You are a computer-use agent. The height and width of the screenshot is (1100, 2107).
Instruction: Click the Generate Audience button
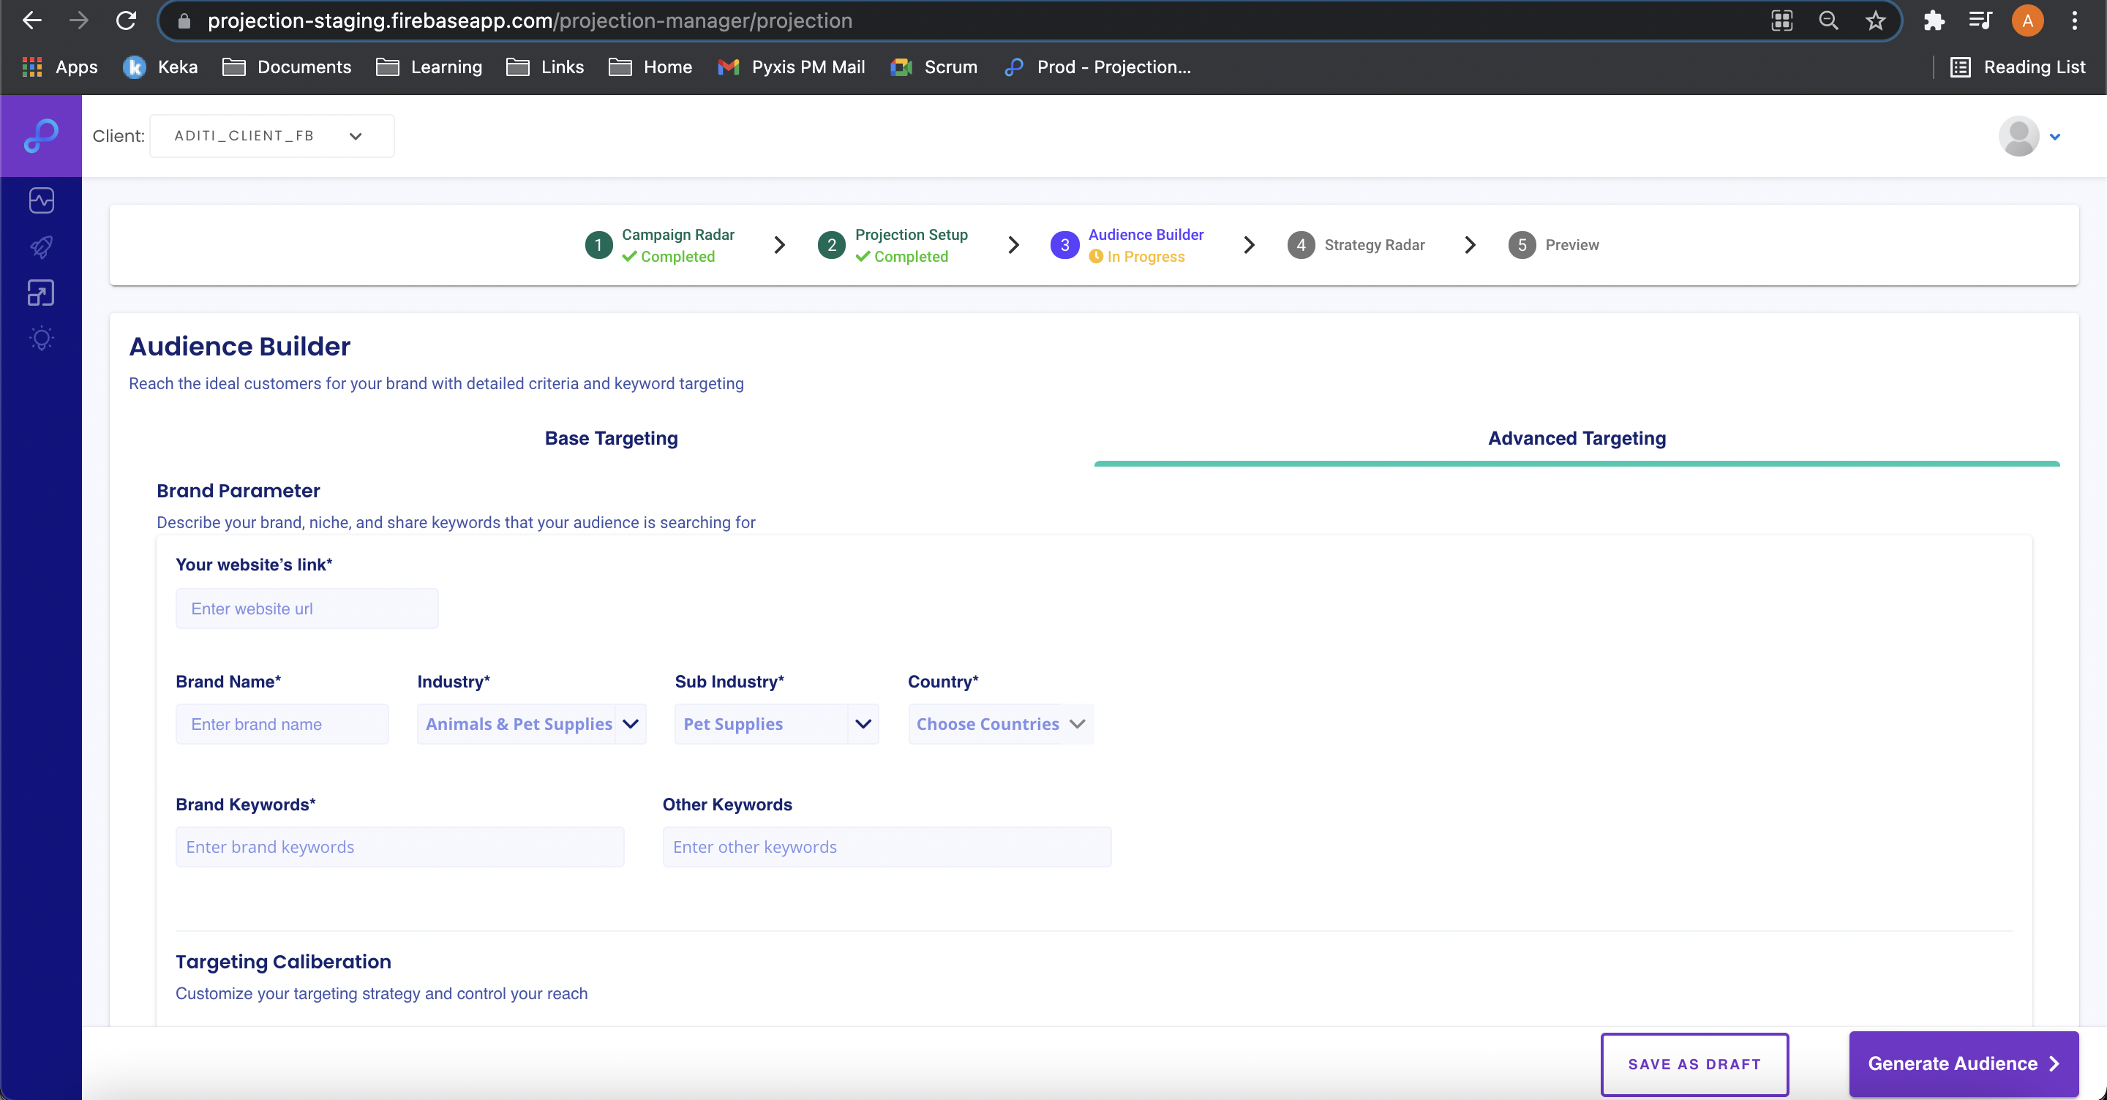[1963, 1063]
